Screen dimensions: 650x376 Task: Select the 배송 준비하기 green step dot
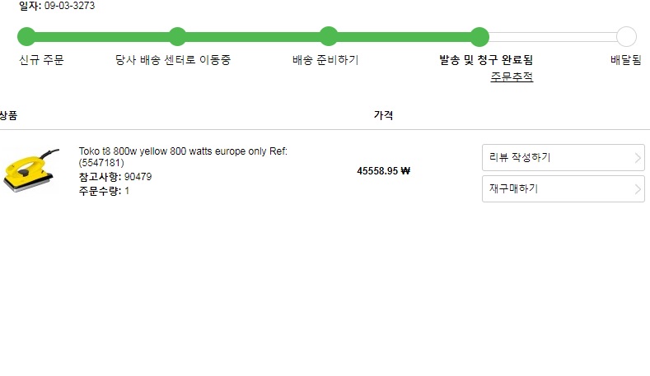(329, 36)
